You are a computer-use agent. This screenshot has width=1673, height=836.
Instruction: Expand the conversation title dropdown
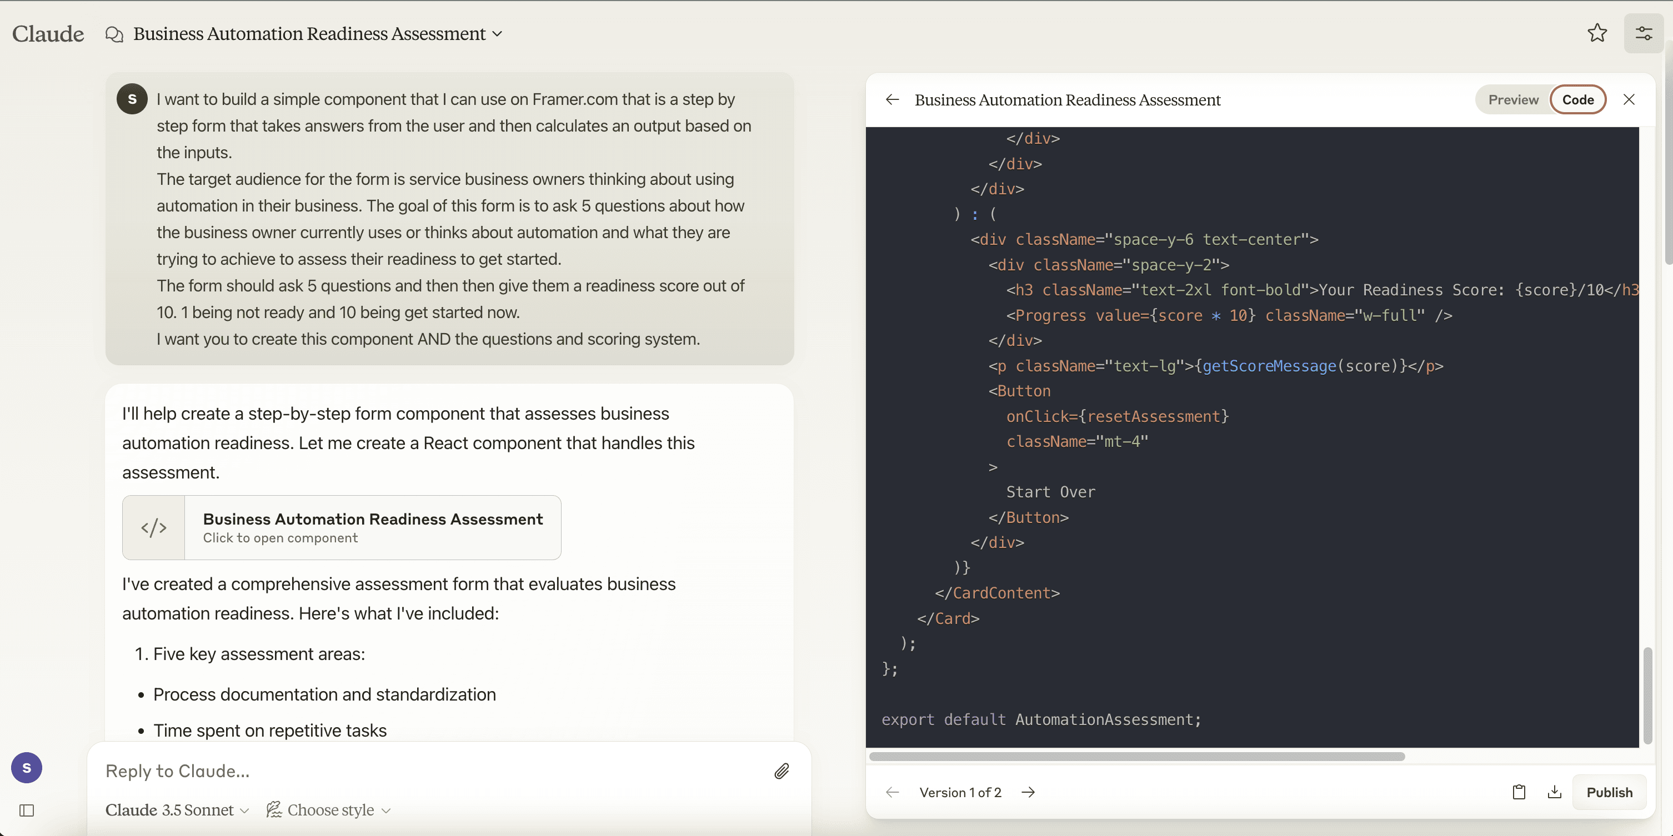pyautogui.click(x=498, y=34)
